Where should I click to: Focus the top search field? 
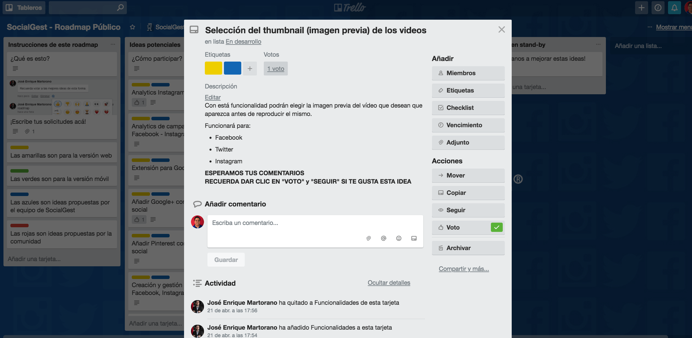[x=88, y=8]
